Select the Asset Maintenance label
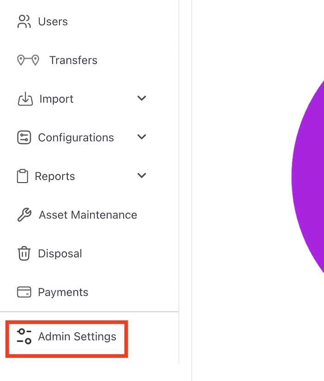 [88, 215]
